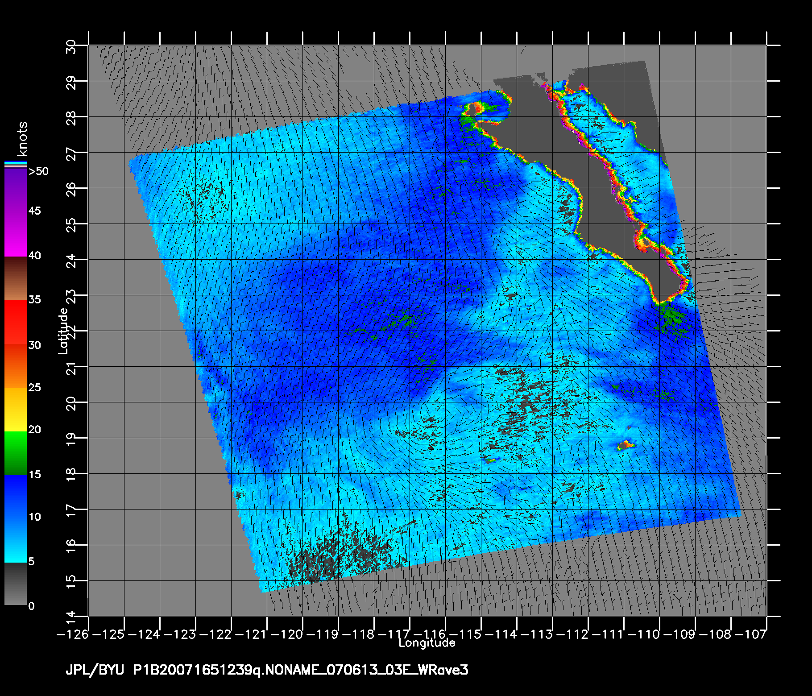The image size is (812, 696).
Task: Click the '40' colorbar tick label
Action: click(x=35, y=256)
